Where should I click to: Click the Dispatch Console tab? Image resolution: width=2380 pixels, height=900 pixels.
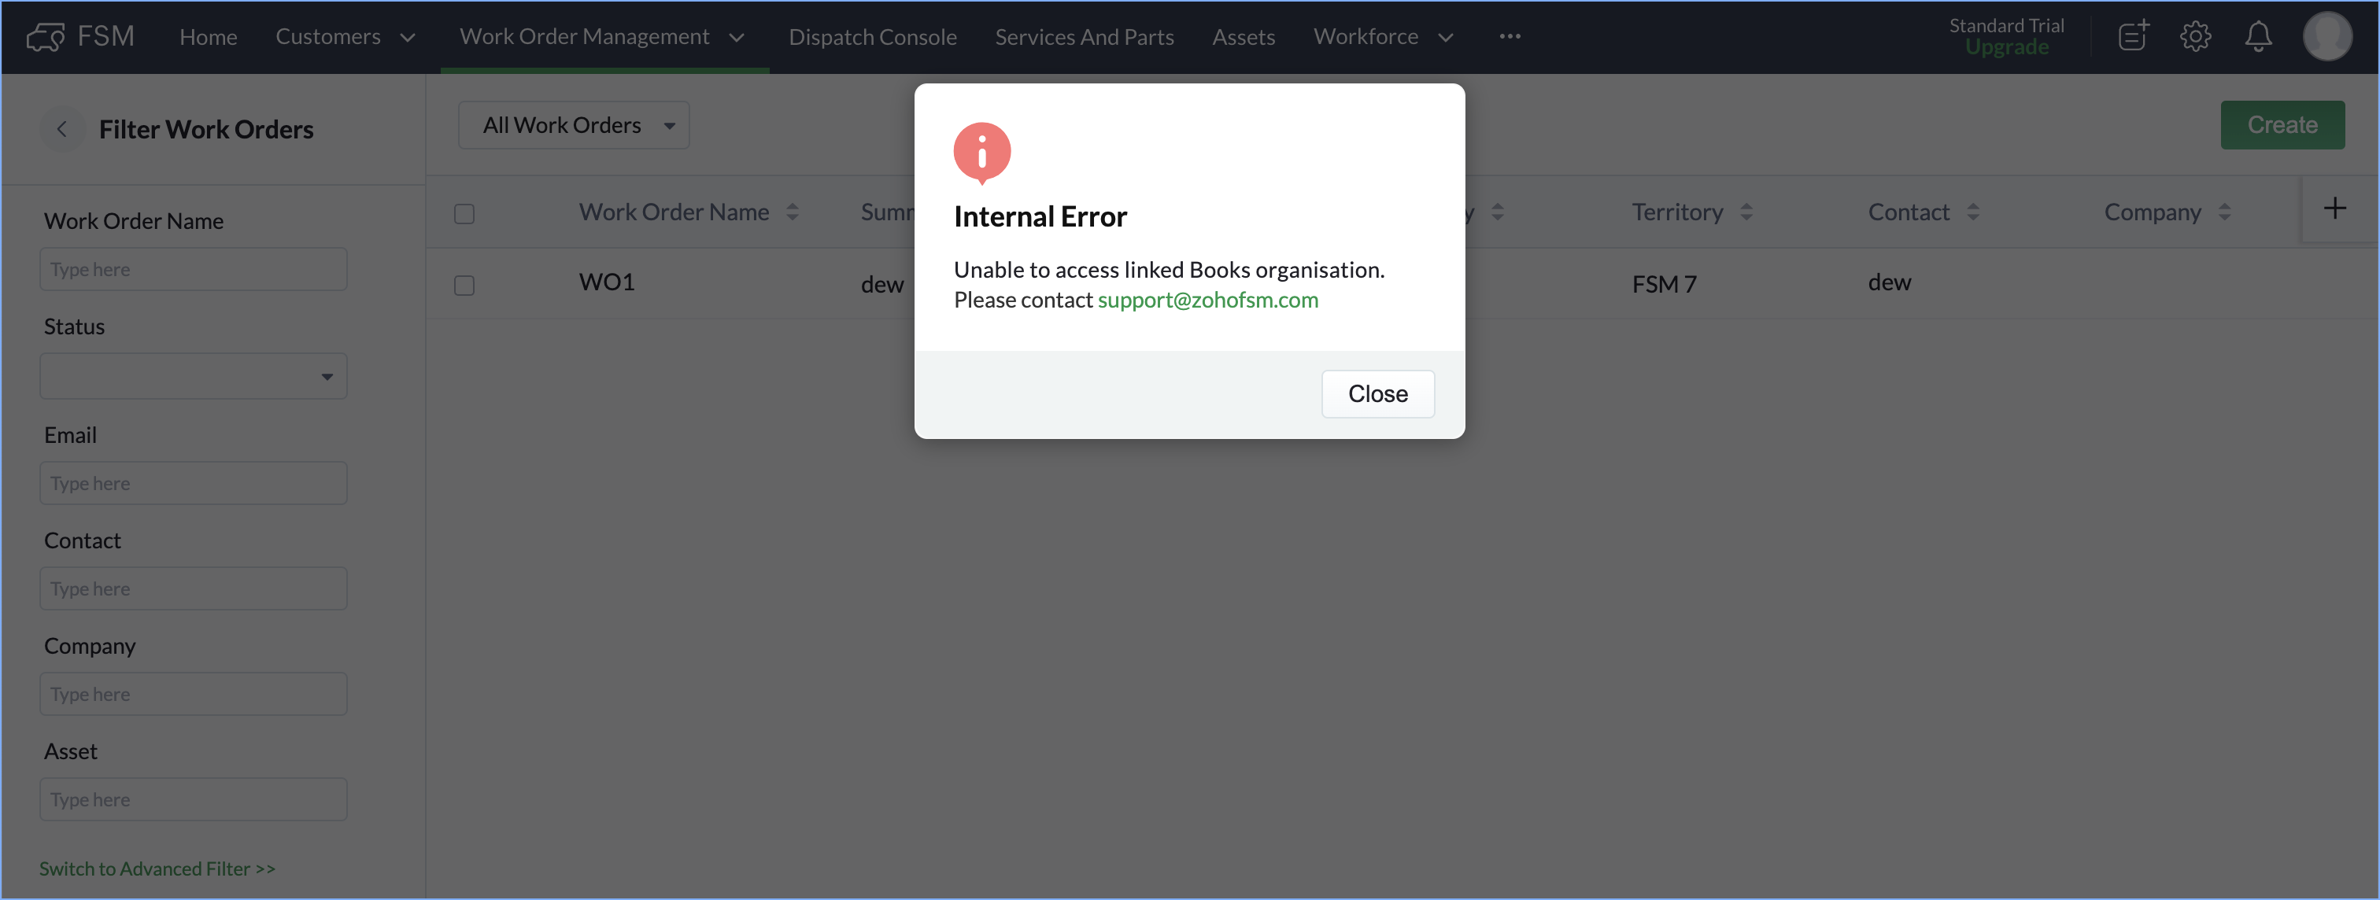873,36
